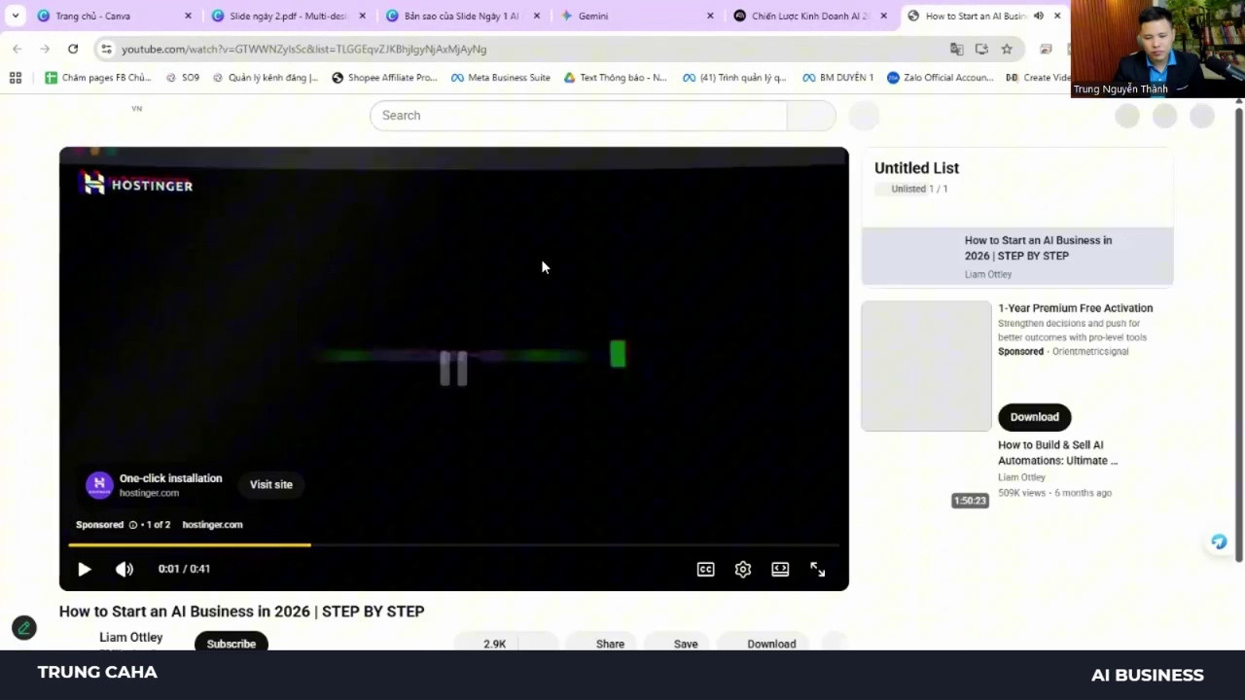Image resolution: width=1245 pixels, height=700 pixels.
Task: Click the search submit button
Action: click(811, 116)
